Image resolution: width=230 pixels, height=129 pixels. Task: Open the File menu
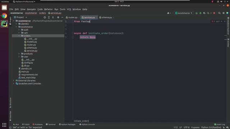[11, 9]
